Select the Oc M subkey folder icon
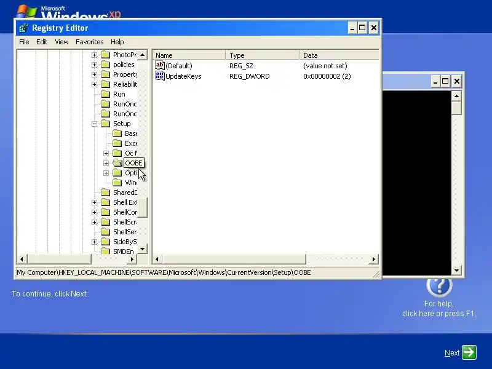The width and height of the screenshot is (492, 369). (117, 153)
